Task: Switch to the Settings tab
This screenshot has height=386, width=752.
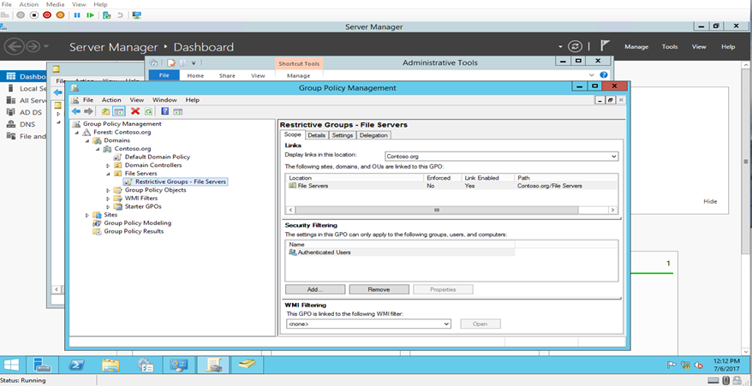Action: (343, 135)
